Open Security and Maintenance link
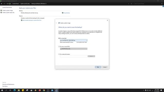Screen dimensions: 164x92 coord(8,84)
